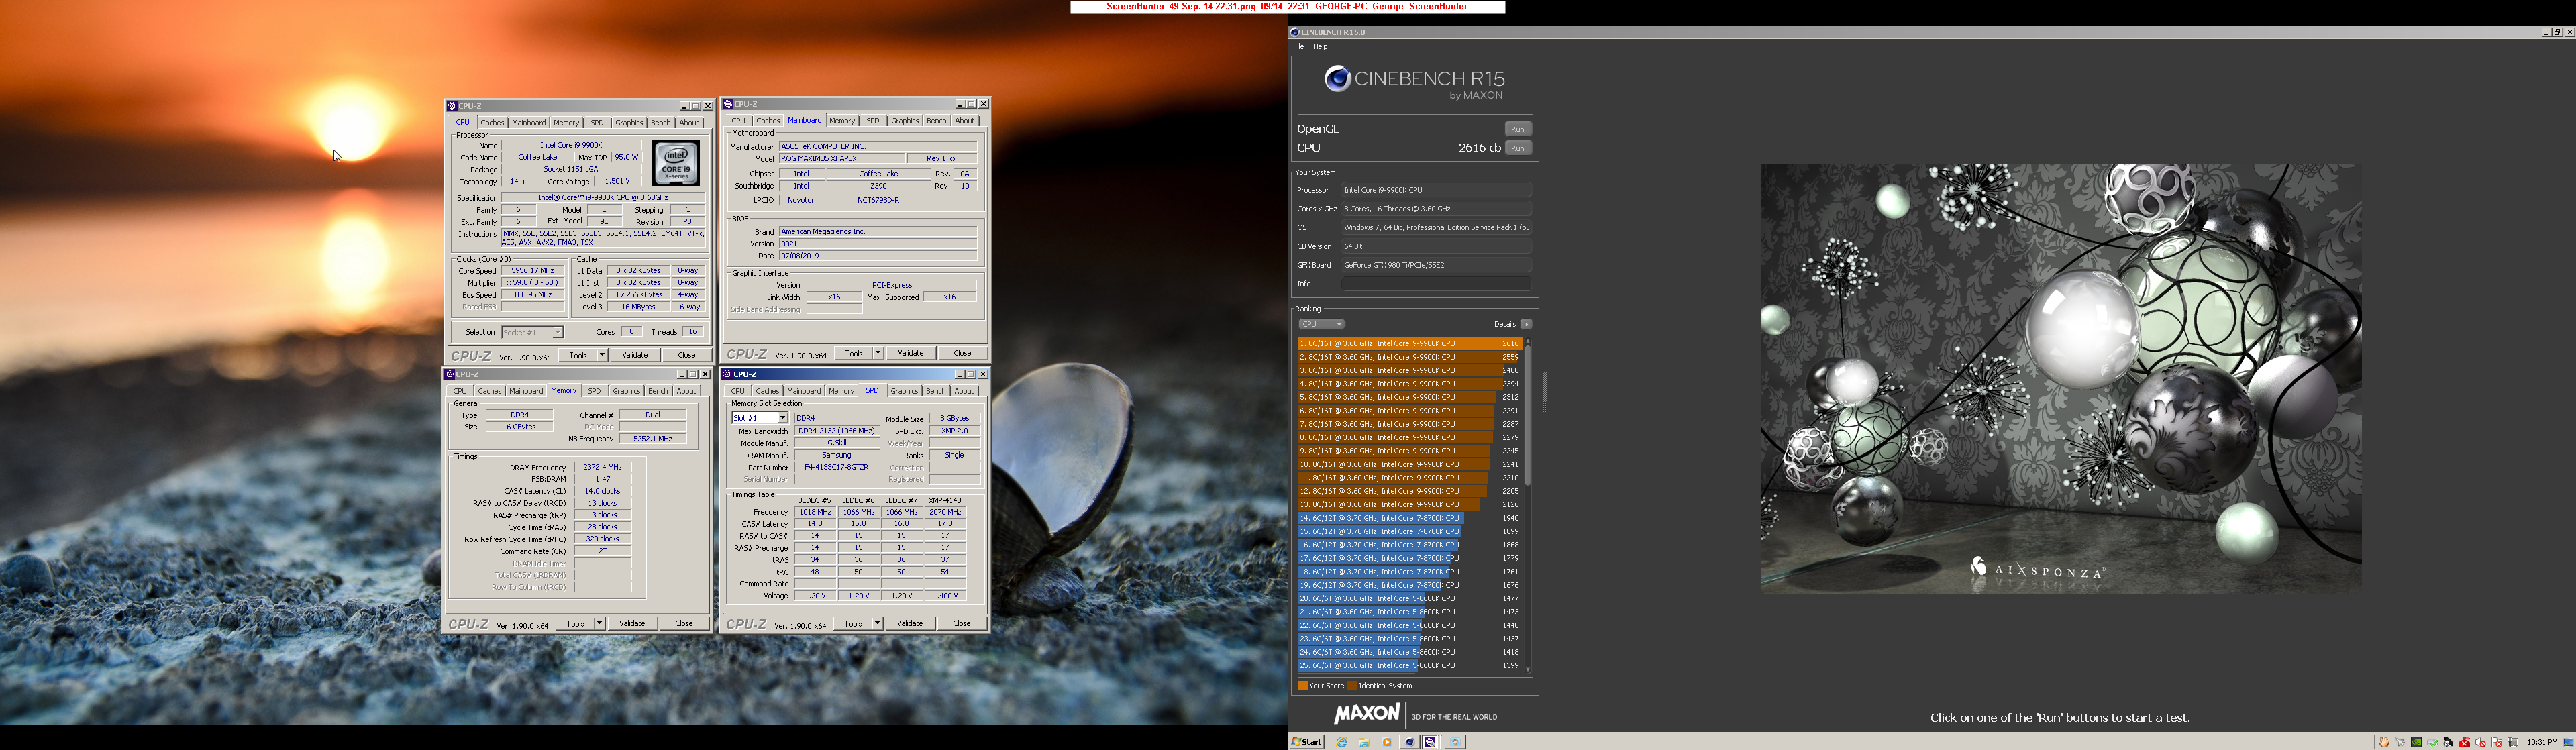The image size is (2576, 750).
Task: Click Validate in the CPU-Z Mainboard window
Action: coord(910,353)
